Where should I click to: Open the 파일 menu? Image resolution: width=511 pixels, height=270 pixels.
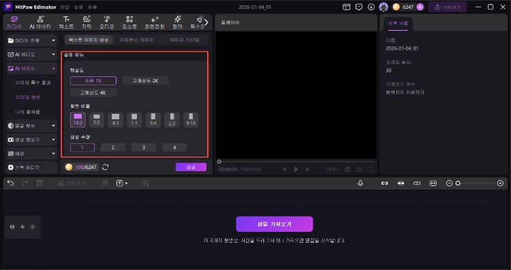(65, 7)
